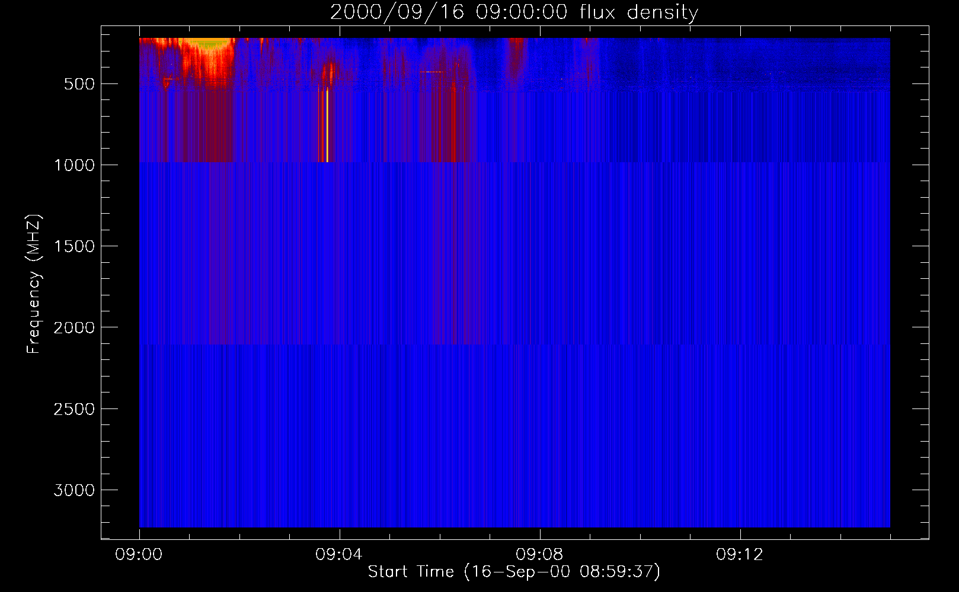Click the 1000 frequency tick label
This screenshot has height=592, width=959.
click(74, 165)
